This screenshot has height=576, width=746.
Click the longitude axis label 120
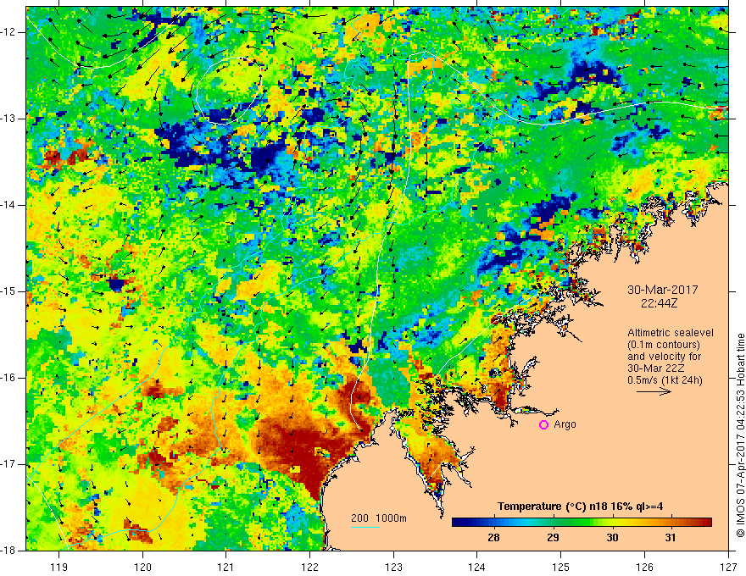(x=142, y=567)
